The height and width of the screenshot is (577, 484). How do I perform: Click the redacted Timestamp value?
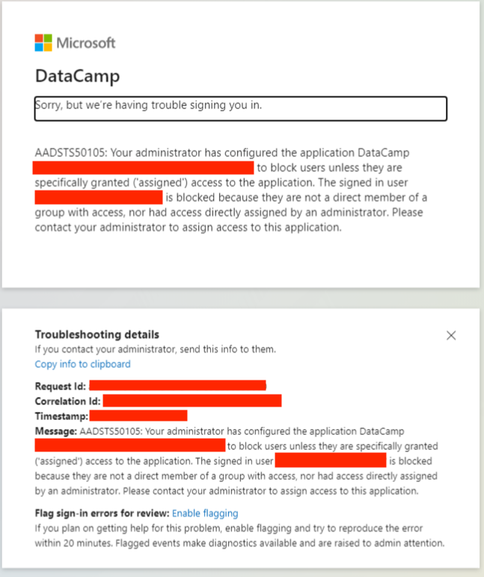[x=138, y=416]
